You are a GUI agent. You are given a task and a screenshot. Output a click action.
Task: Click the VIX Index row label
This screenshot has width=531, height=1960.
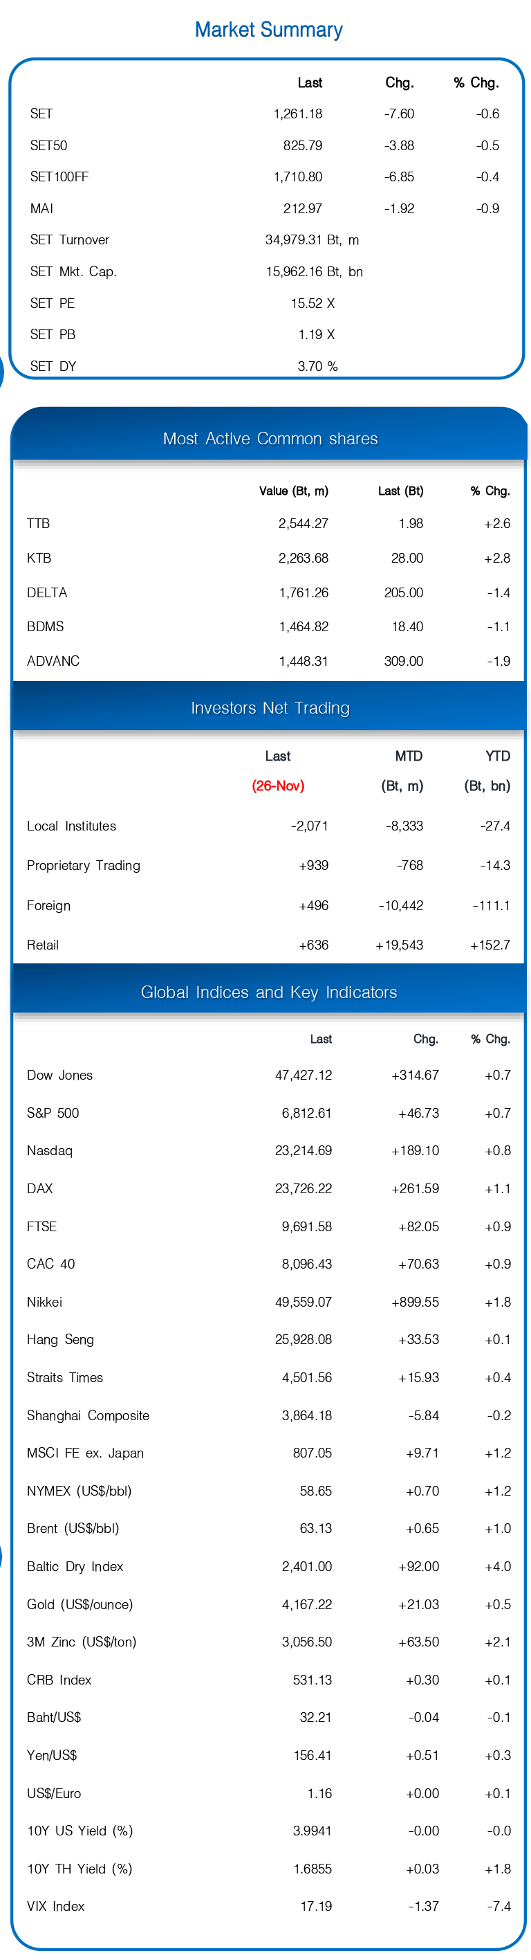pyautogui.click(x=56, y=1906)
